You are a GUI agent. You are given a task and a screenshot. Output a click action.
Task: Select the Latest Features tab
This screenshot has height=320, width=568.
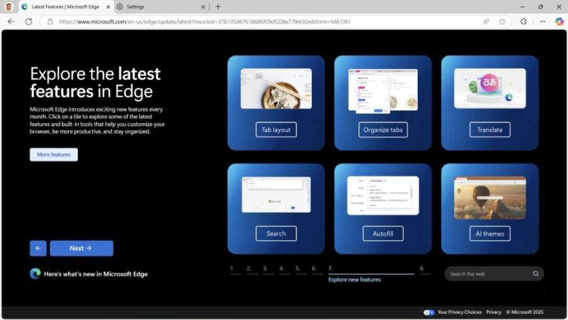(x=65, y=6)
